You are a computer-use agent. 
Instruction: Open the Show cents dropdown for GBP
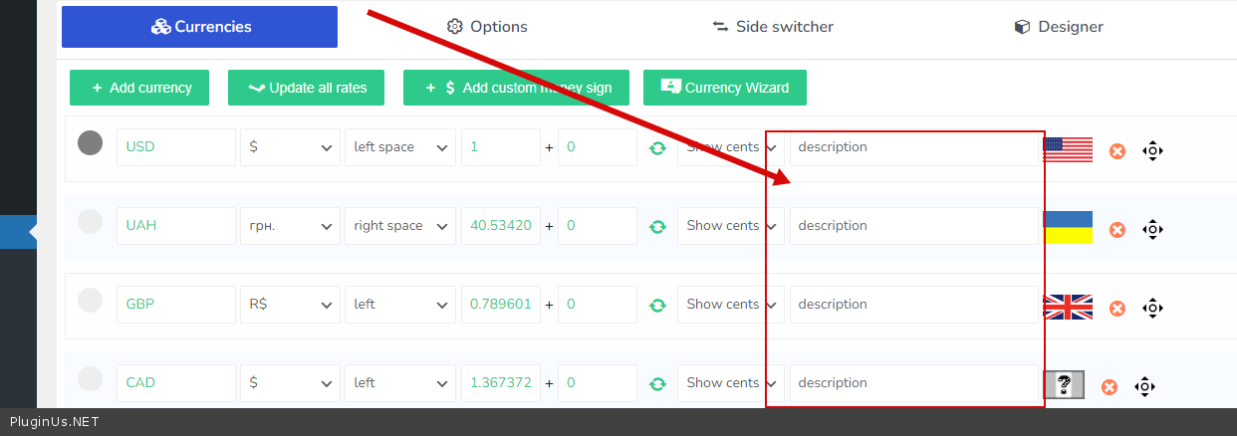click(x=730, y=305)
